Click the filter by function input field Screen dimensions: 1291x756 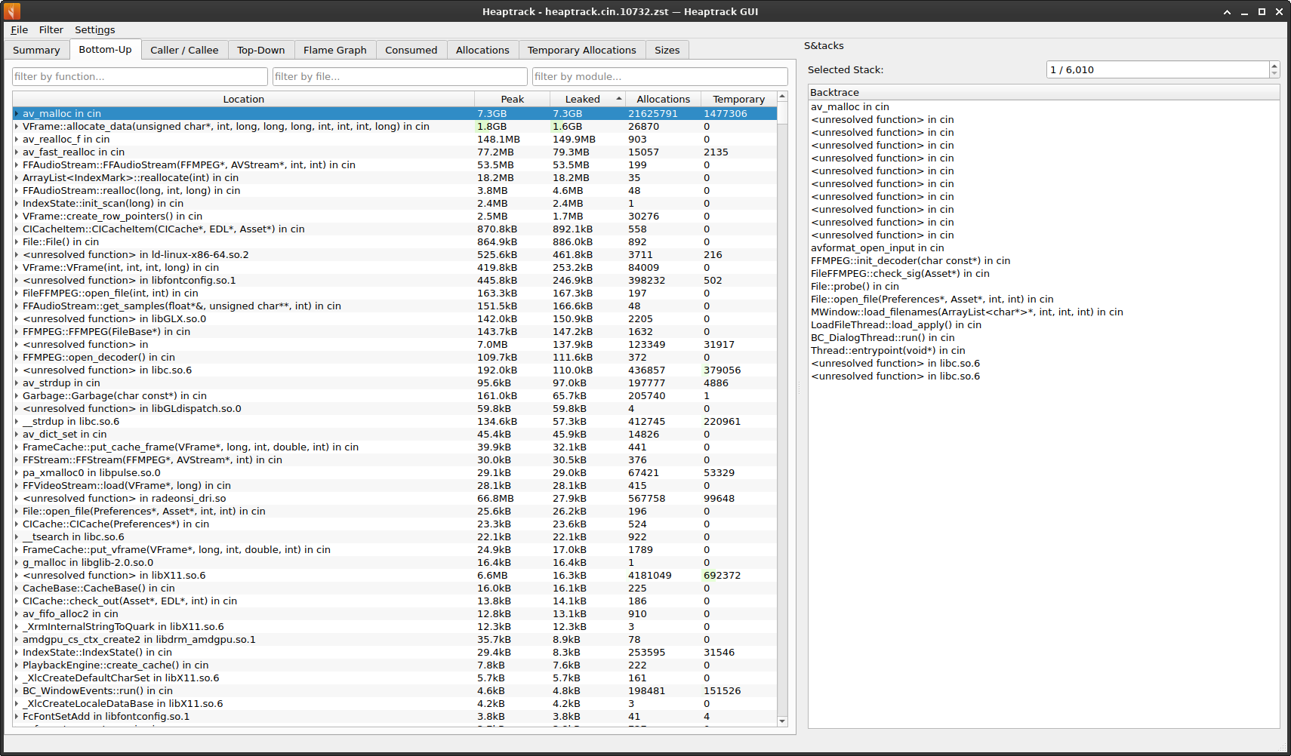pos(140,77)
